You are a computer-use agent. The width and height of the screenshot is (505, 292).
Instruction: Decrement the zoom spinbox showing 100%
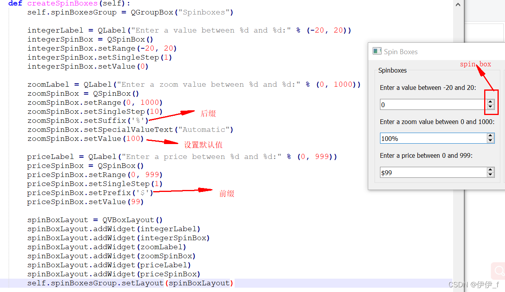click(490, 140)
